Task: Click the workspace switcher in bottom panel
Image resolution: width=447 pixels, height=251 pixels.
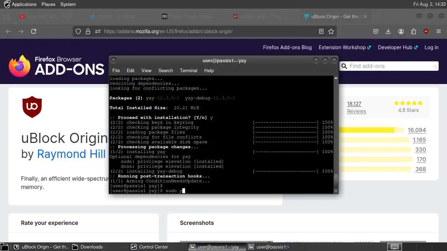Action: (395, 247)
